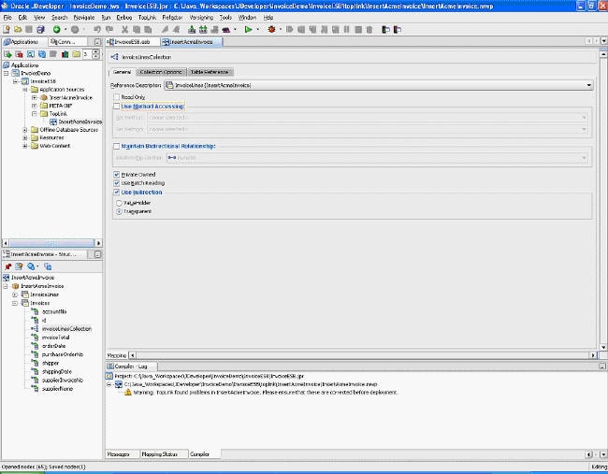
Task: Switch to the Table Reference tab
Action: click(210, 72)
